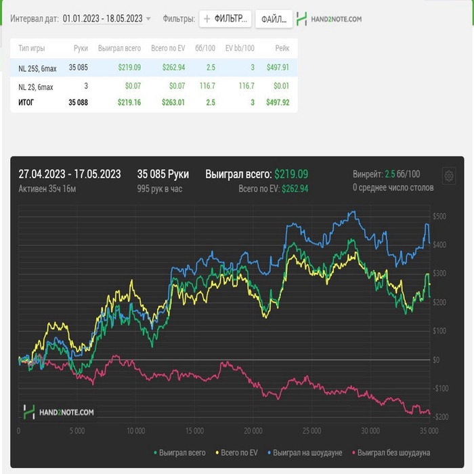
Task: Expand the date interval dropdown arrow
Action: (148, 19)
